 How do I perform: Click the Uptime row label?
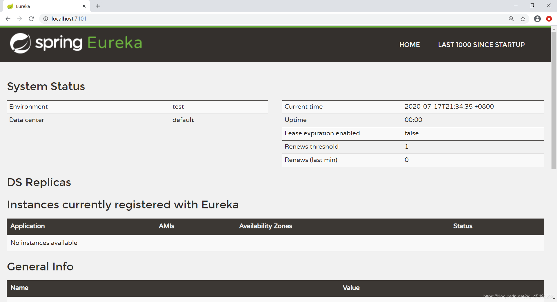coord(296,120)
